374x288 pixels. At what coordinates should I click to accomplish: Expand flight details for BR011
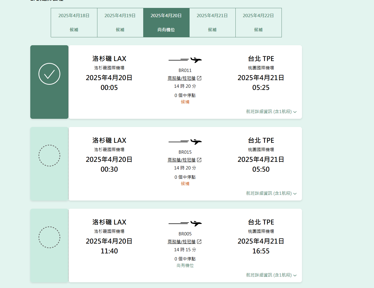[271, 112]
